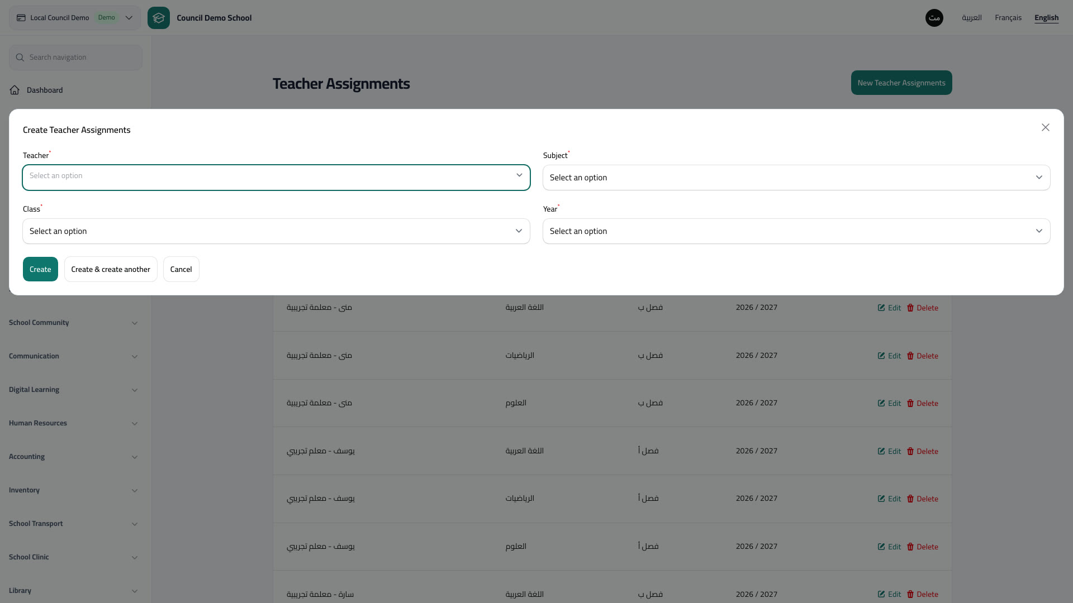Image resolution: width=1073 pixels, height=603 pixels.
Task: Delete icon for منى اللغة العربية row
Action: point(910,308)
